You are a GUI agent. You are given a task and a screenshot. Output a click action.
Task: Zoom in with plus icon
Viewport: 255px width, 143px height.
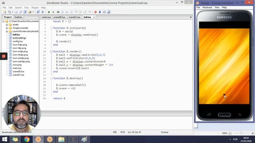253,133
